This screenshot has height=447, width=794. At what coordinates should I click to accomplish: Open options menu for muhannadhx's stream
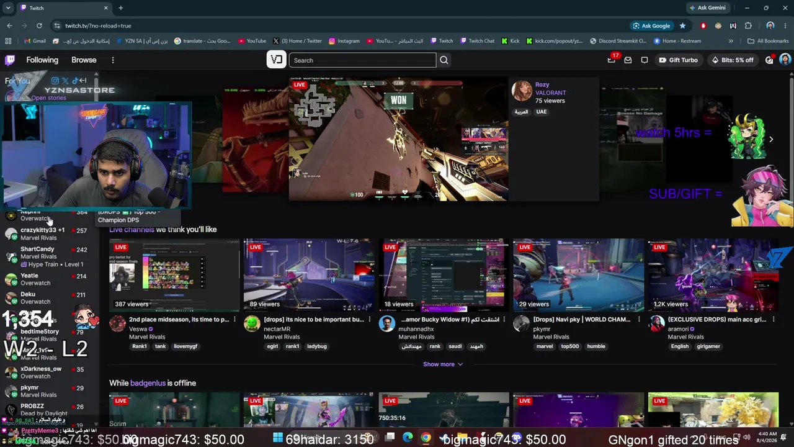point(504,320)
